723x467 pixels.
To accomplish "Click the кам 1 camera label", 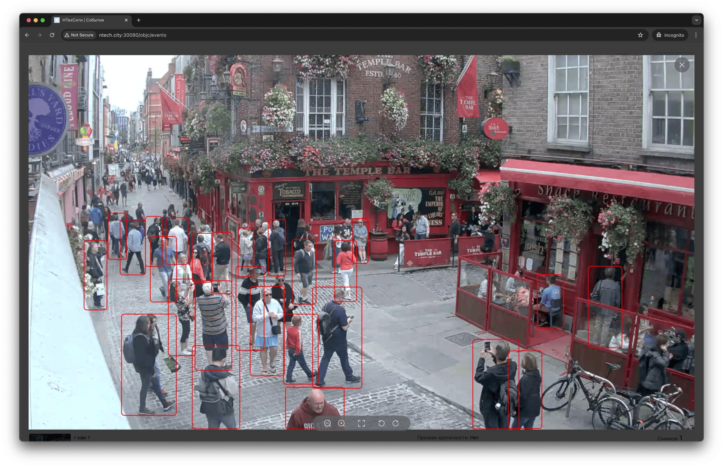I will (x=83, y=438).
